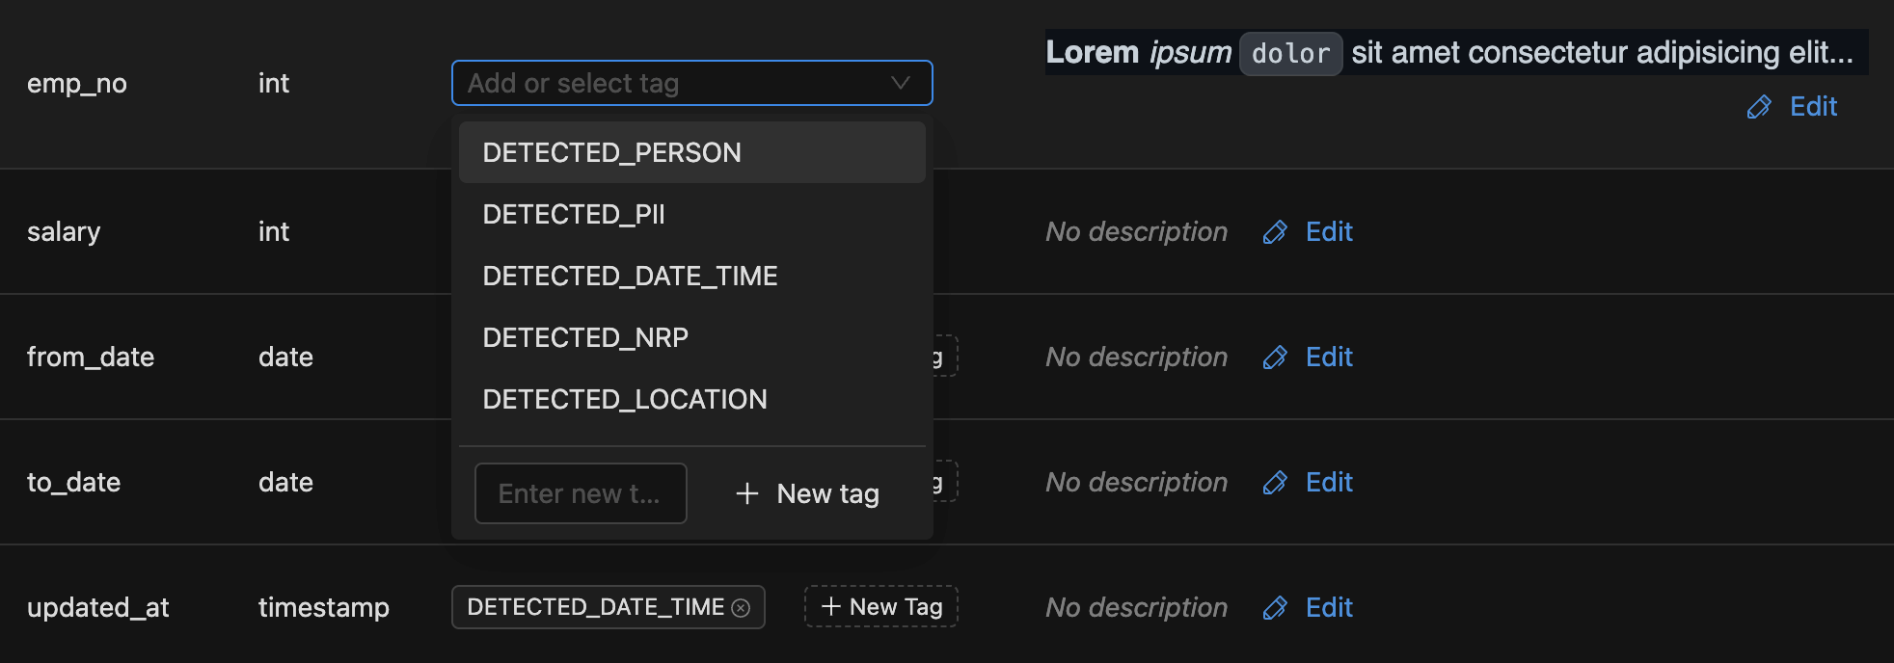Edit the to_date description
The width and height of the screenshot is (1894, 663).
coord(1308,482)
